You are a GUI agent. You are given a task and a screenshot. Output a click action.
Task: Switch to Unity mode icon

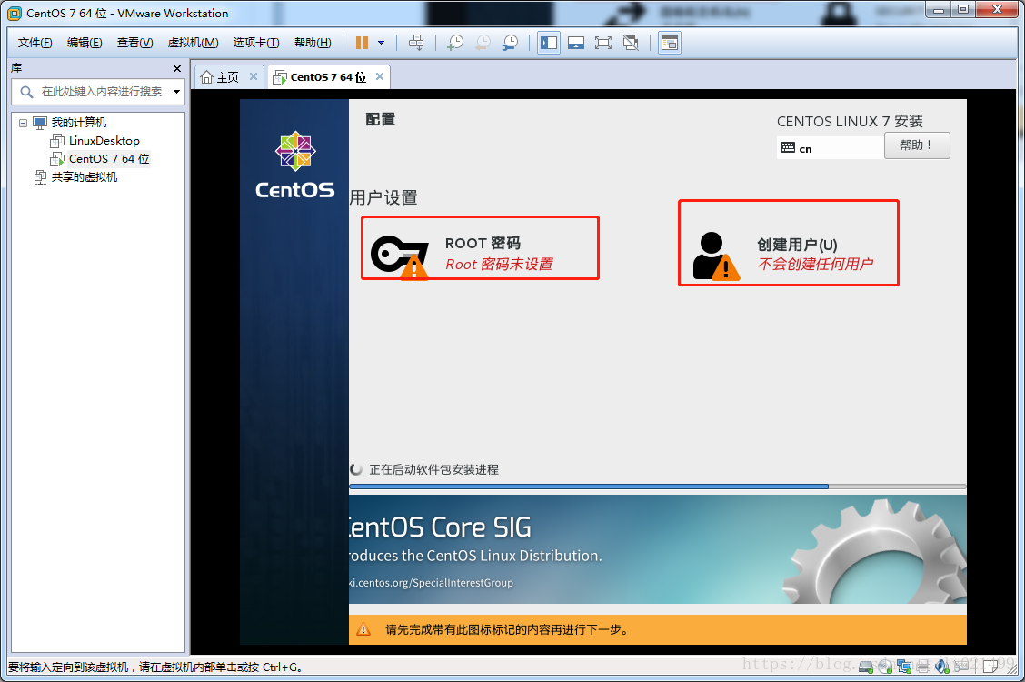(x=631, y=43)
